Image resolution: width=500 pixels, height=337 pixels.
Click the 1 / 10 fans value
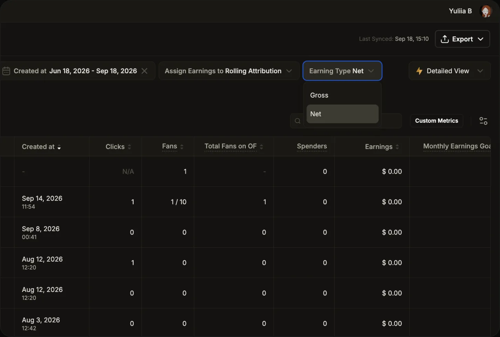click(178, 202)
